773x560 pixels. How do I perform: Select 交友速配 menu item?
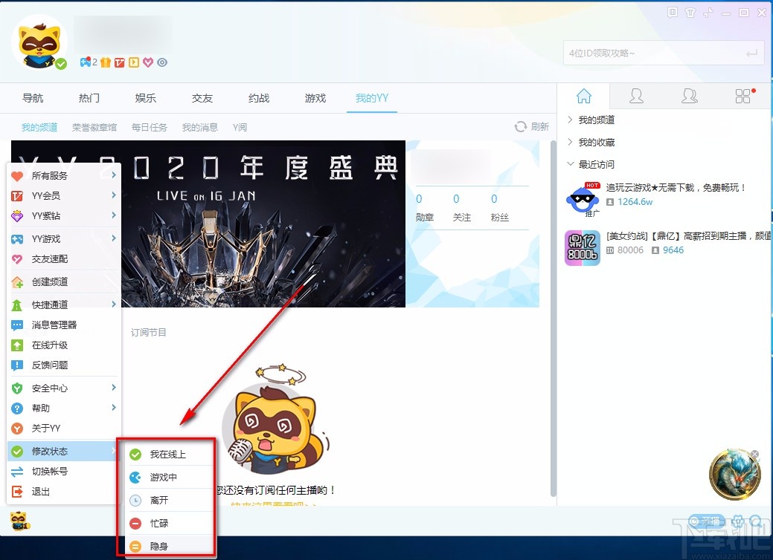click(64, 259)
